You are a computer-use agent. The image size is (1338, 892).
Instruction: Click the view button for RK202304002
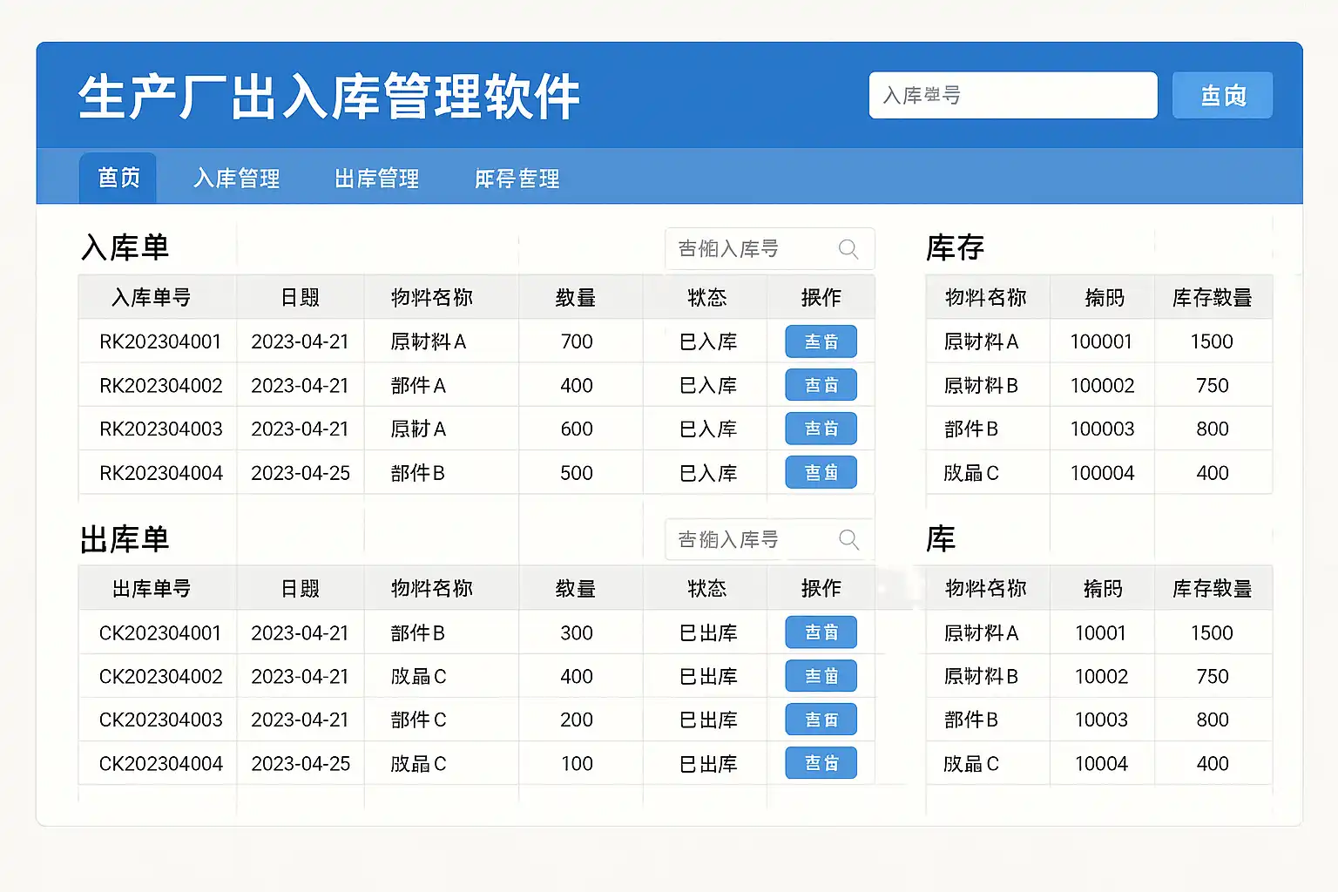(821, 385)
